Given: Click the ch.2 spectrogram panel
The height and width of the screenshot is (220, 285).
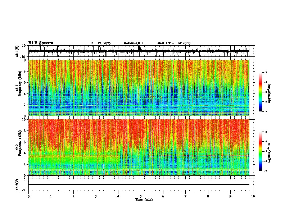Looking at the screenshot, I should (x=139, y=147).
